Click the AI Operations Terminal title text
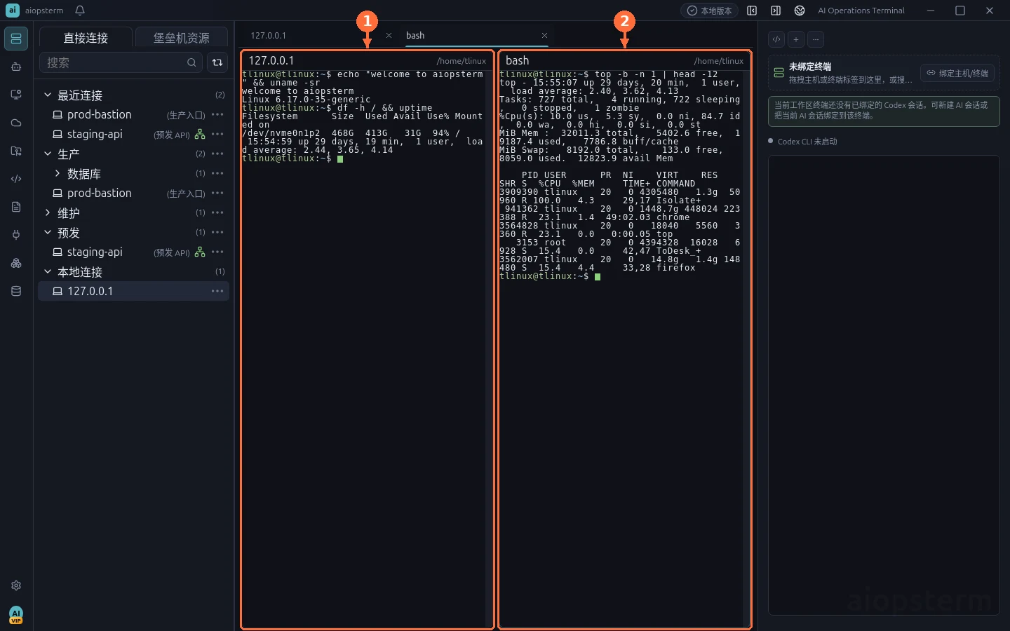This screenshot has width=1010, height=631. click(x=861, y=11)
